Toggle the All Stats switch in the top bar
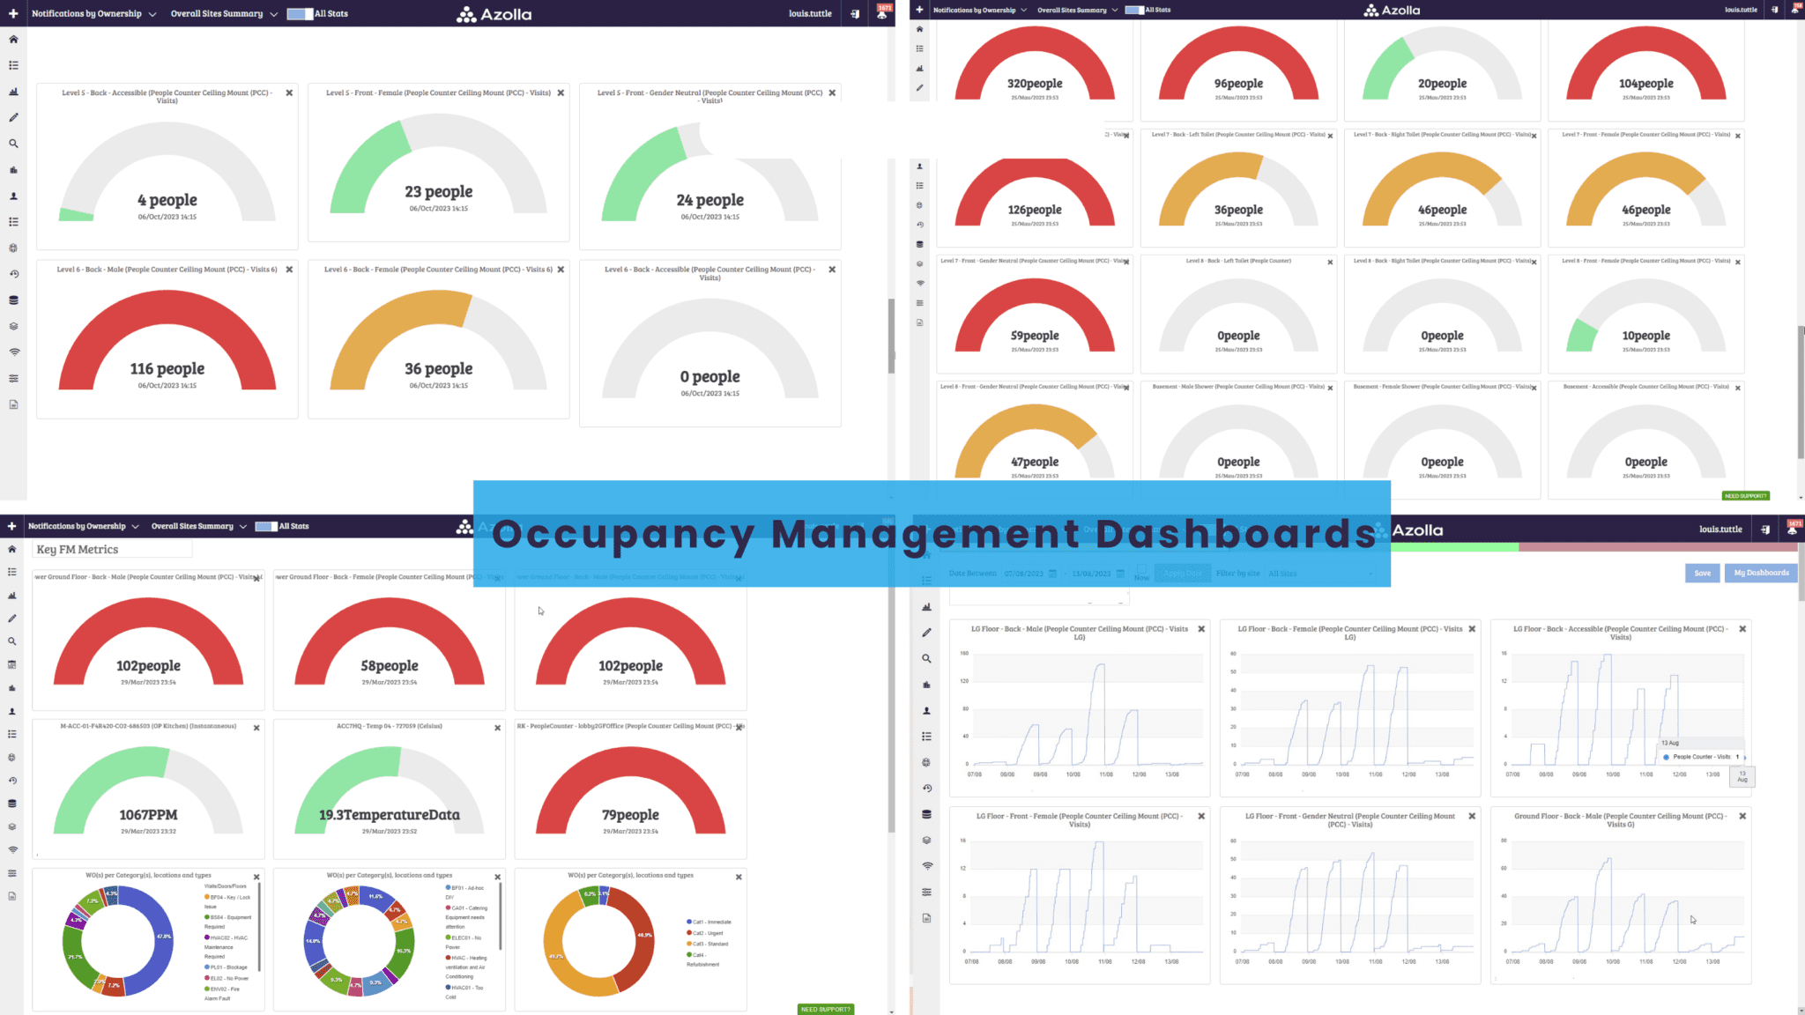This screenshot has height=1015, width=1805. (x=298, y=13)
